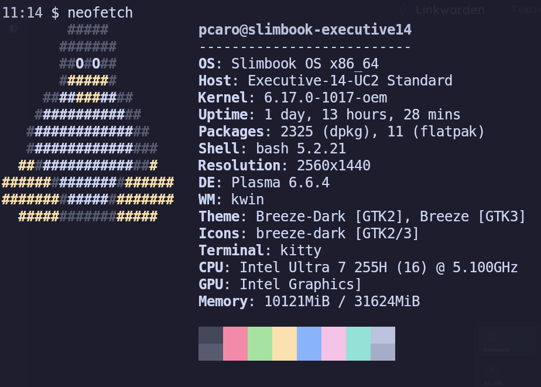Screen dimensions: 541x387
Task: Click the pcaro@slimbook-executive14 title line
Action: click(x=304, y=30)
